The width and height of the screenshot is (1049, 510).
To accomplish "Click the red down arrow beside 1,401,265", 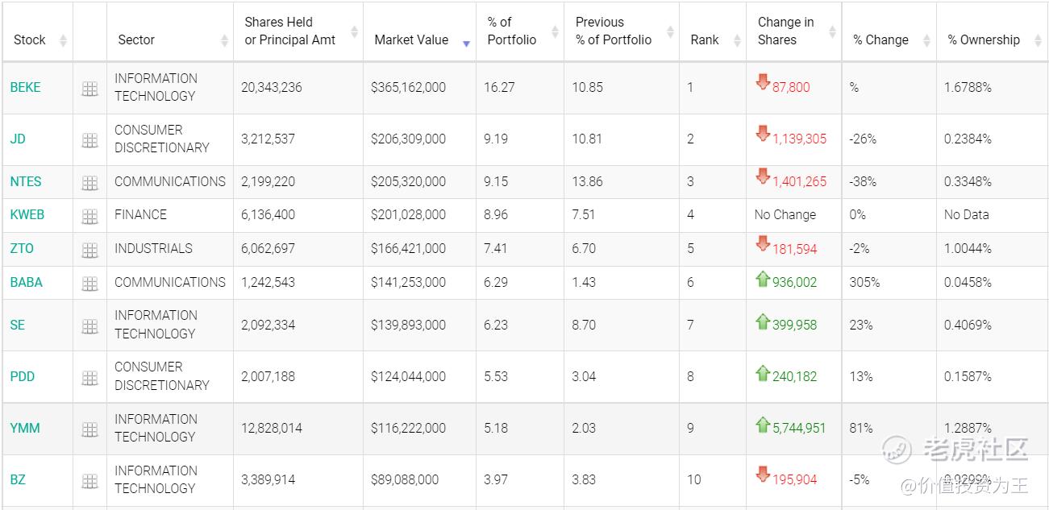I will (x=763, y=176).
